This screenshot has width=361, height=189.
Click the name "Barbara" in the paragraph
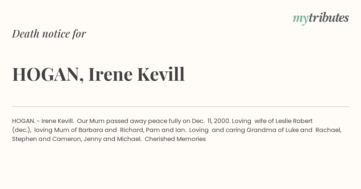[x=91, y=130]
